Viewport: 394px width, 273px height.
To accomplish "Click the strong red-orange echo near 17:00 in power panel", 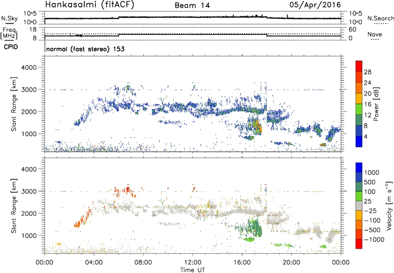I will click(258, 127).
